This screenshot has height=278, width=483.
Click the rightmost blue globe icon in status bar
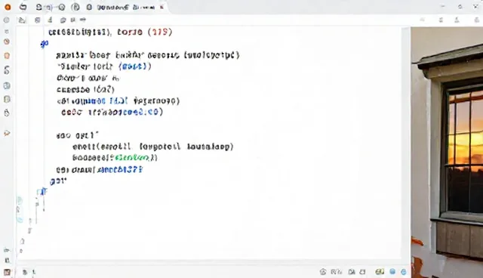click(x=404, y=271)
